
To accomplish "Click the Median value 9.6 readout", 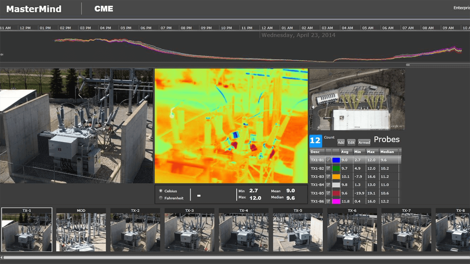I will point(290,198).
